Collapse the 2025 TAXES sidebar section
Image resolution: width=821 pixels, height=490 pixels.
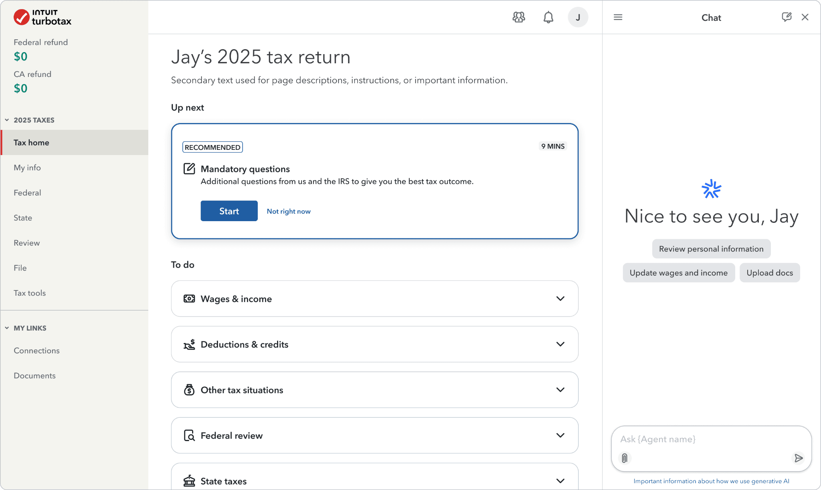[7, 120]
